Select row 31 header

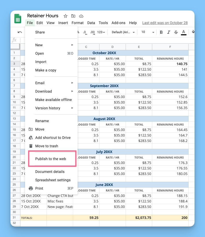(15, 217)
